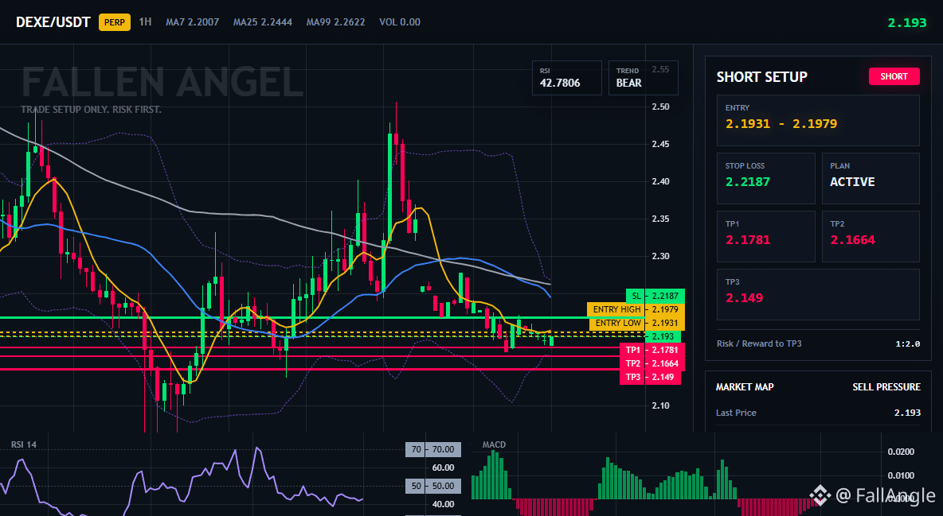Click the 2.35 price axis label
This screenshot has width=943, height=516.
pyautogui.click(x=660, y=219)
